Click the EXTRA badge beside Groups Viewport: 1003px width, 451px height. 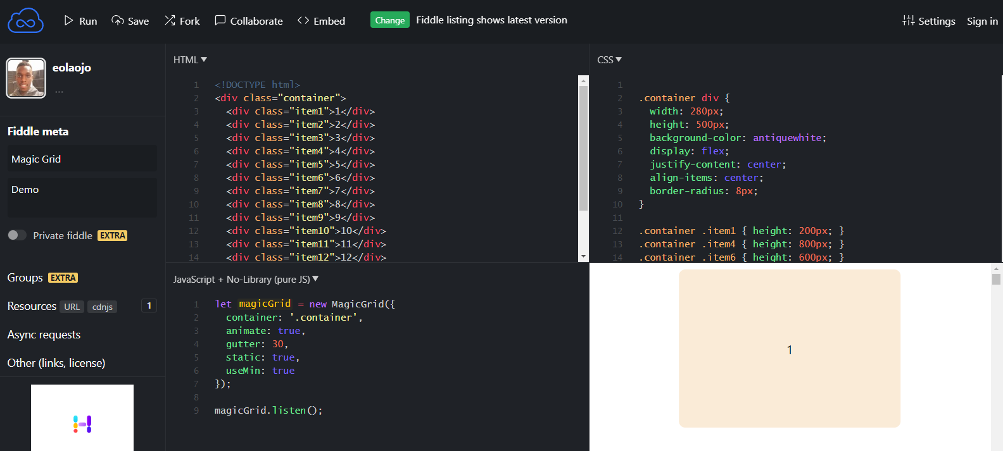pyautogui.click(x=63, y=278)
